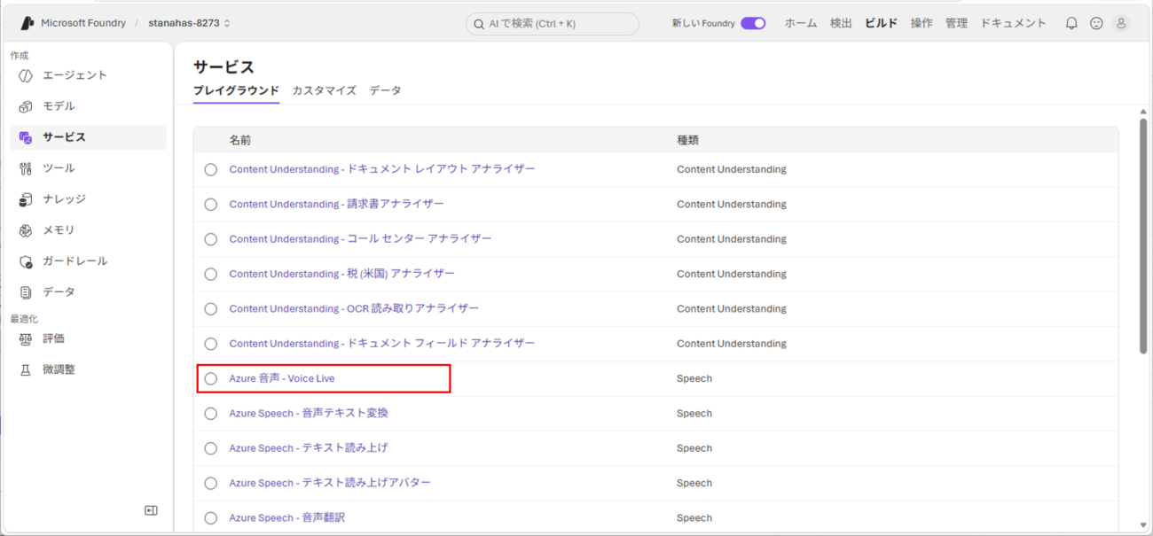This screenshot has width=1153, height=536.
Task: Open the モデル sidebar icon
Action: pyautogui.click(x=26, y=106)
